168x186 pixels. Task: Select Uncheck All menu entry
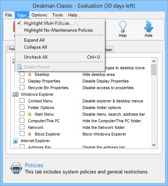click(x=60, y=57)
